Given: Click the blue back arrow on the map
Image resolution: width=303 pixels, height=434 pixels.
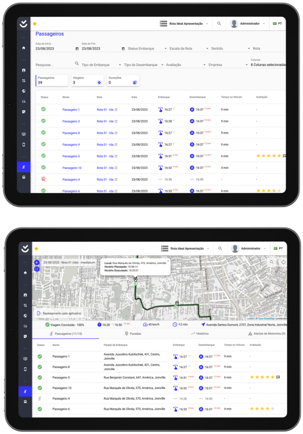Looking at the screenshot, I should [37, 262].
